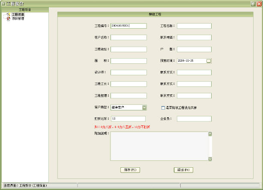Click the 工程编号 input field
This screenshot has height=190, width=263.
click(128, 26)
